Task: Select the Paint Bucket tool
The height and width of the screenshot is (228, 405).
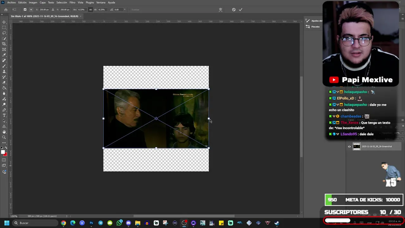Action: 4,88
